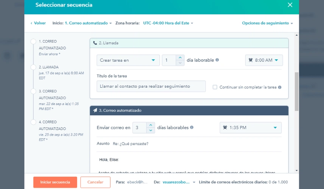Select step 1 Correo automatizado circle in timeline
Image resolution: width=324 pixels, height=189 pixels.
33,42
